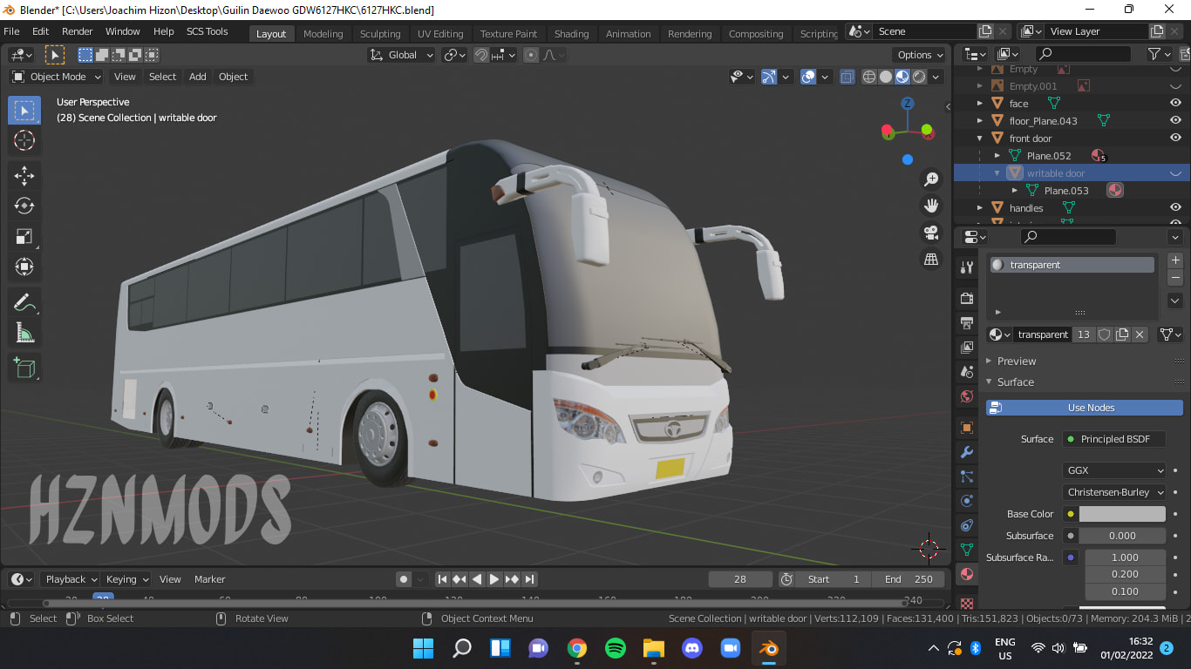
Task: Choose the Transform tool
Action: click(x=24, y=267)
